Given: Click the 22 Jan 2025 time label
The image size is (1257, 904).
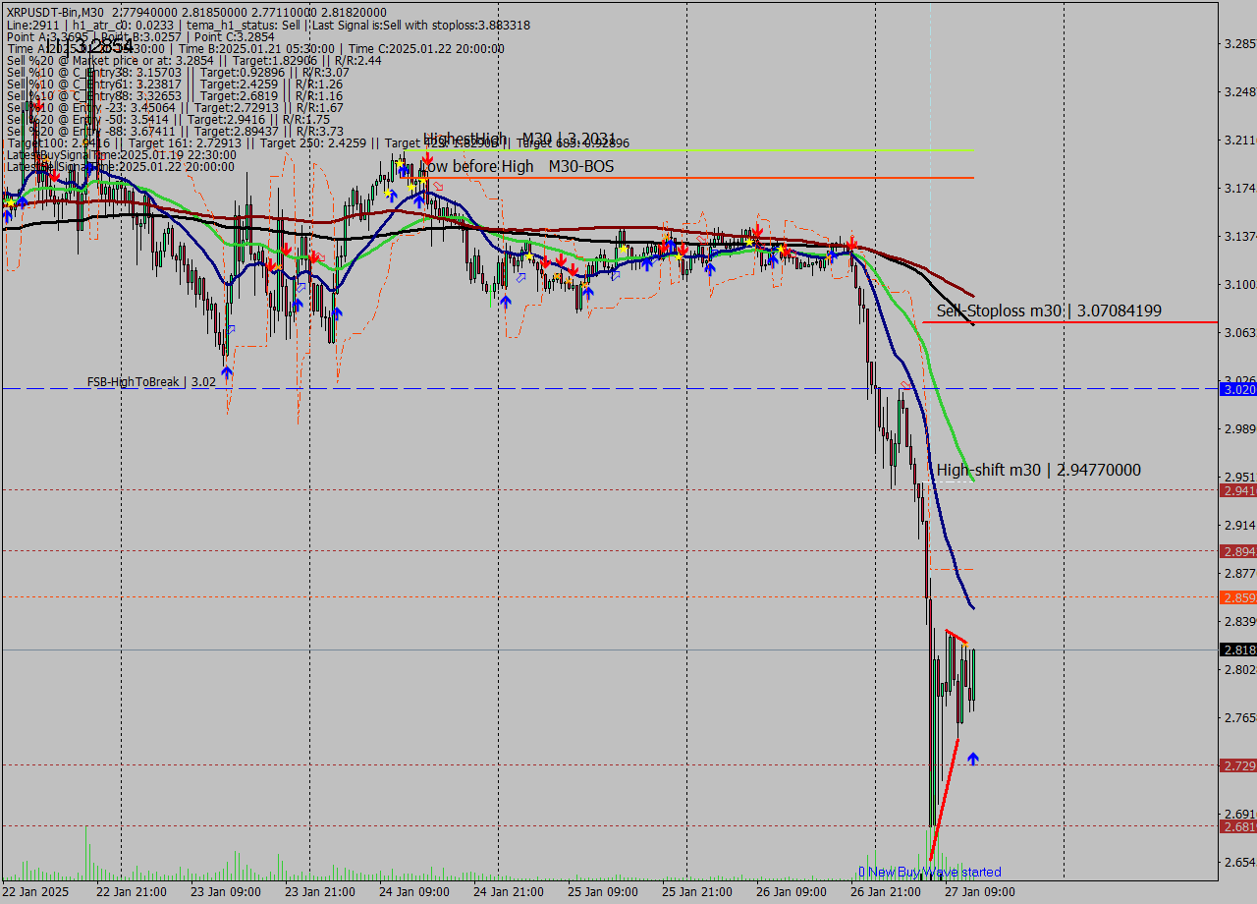Looking at the screenshot, I should 36,892.
